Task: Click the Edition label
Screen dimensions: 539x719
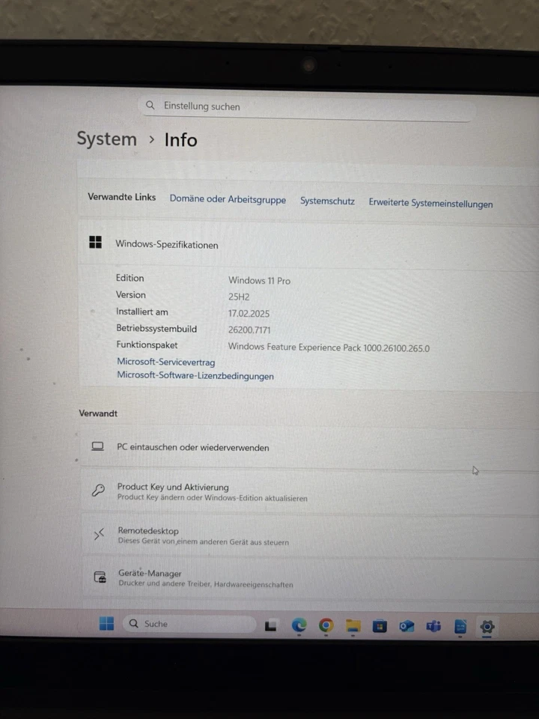Action: [130, 278]
